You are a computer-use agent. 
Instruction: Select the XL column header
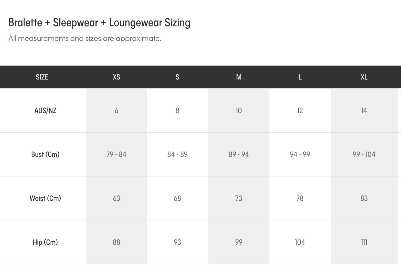click(x=364, y=77)
